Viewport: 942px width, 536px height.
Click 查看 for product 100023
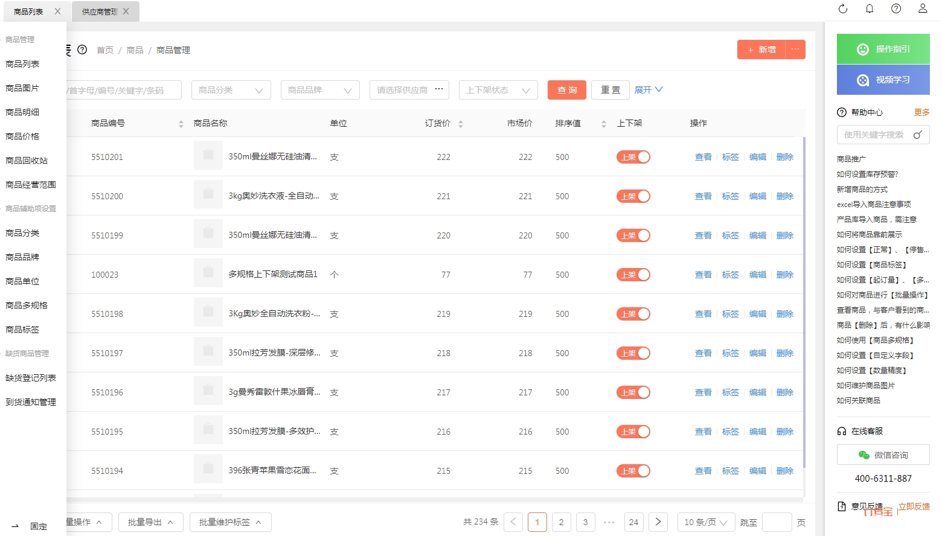(703, 275)
